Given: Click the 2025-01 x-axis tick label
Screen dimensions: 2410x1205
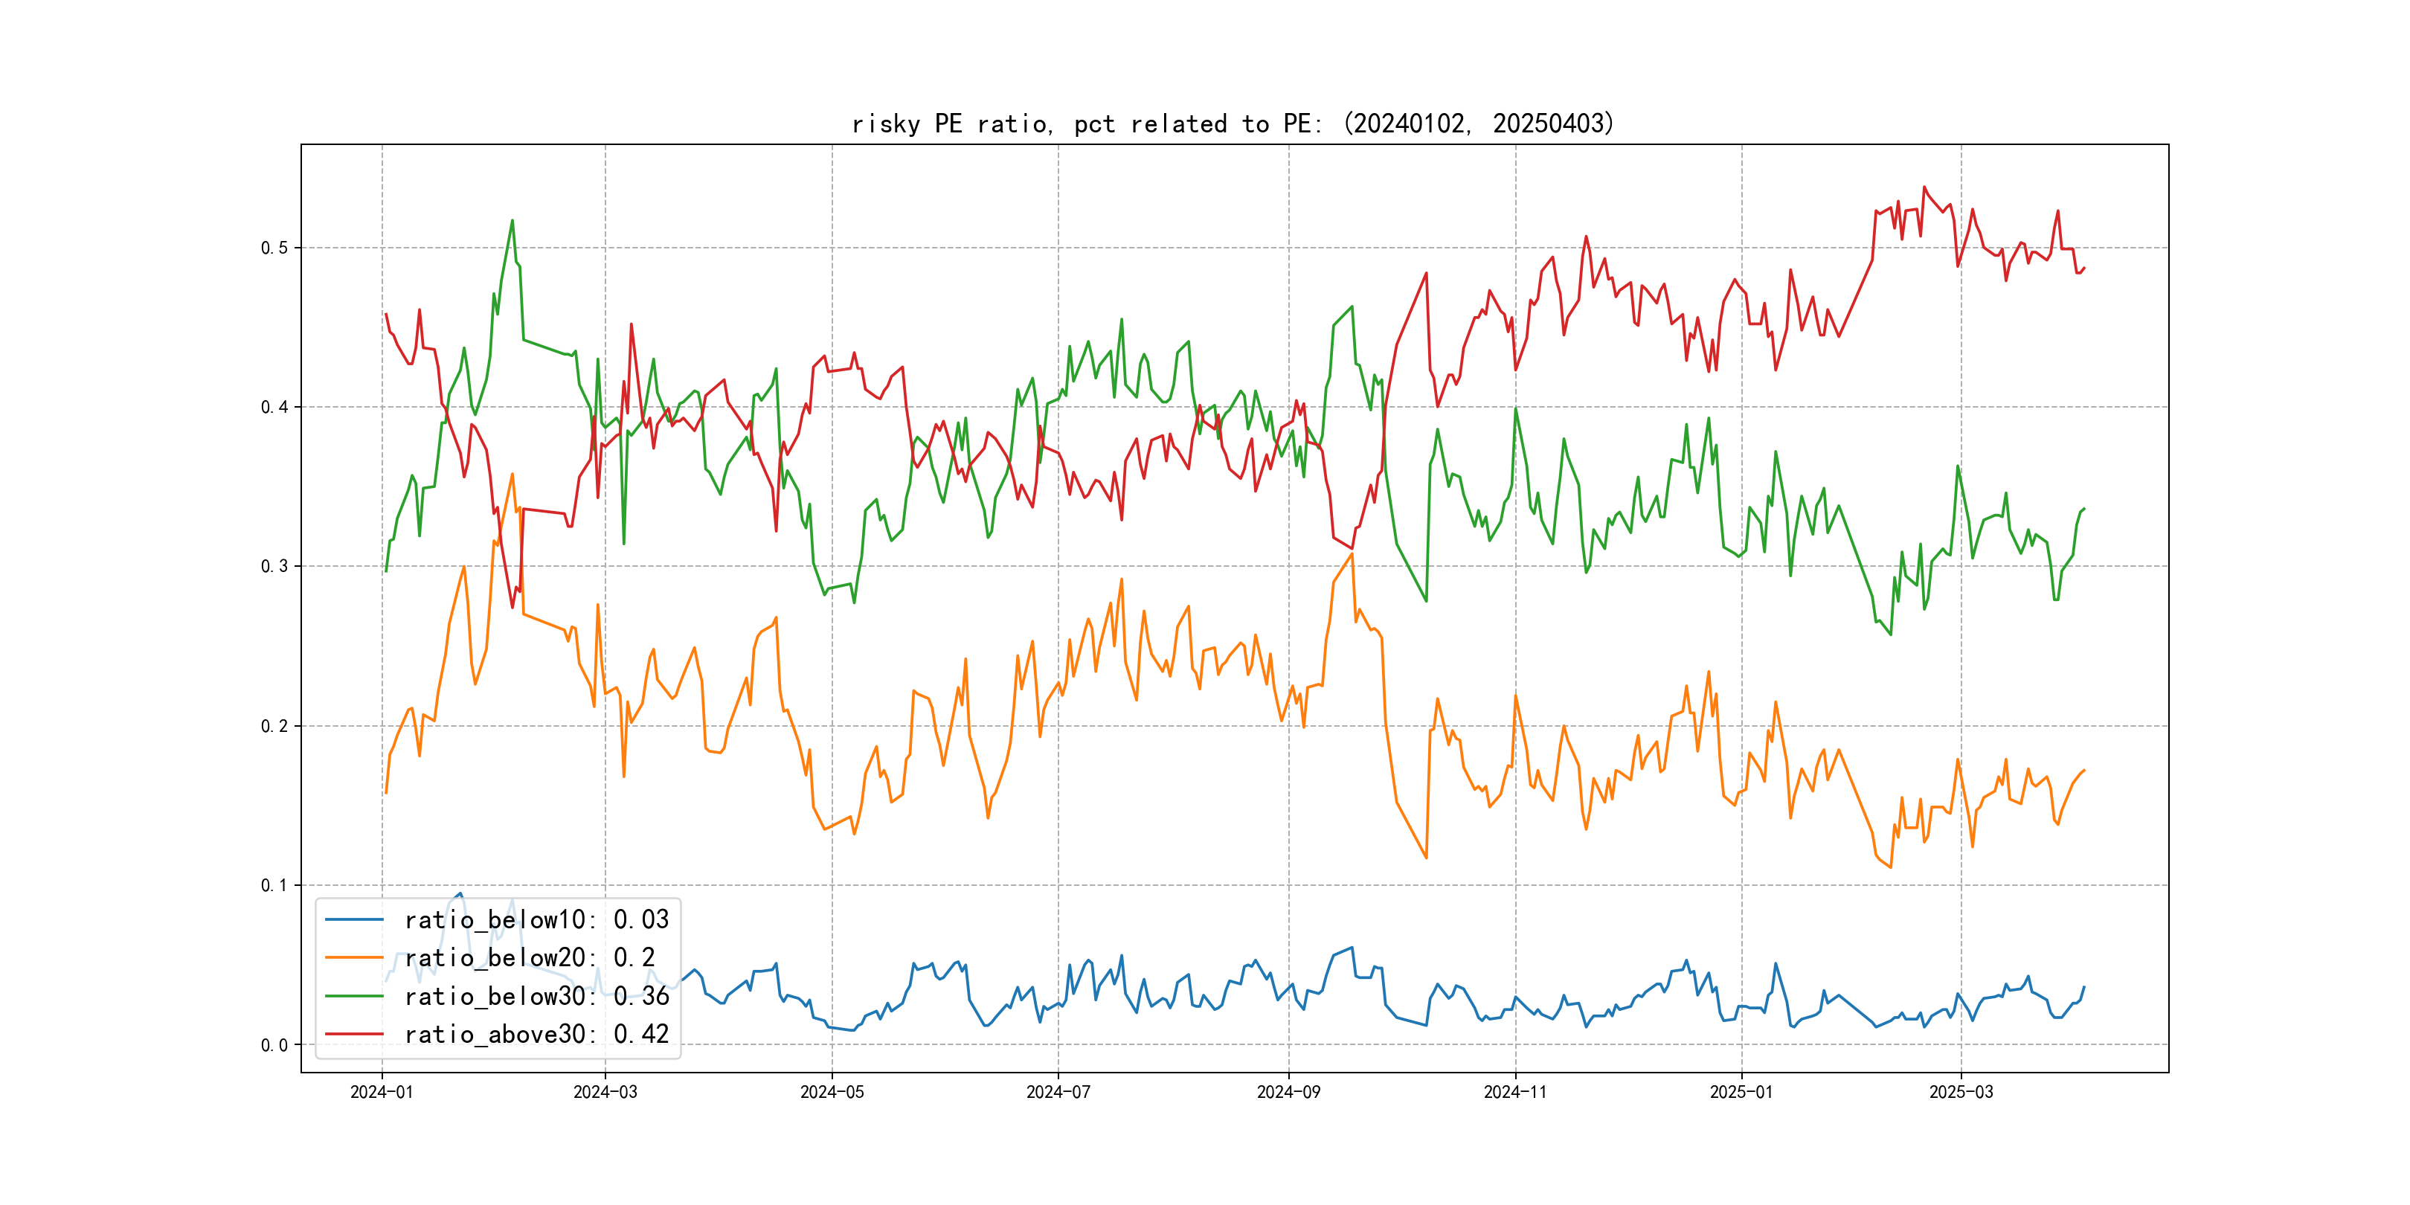Looking at the screenshot, I should [x=1741, y=1092].
